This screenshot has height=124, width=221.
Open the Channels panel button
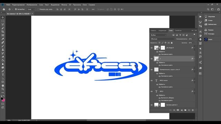pos(209,30)
